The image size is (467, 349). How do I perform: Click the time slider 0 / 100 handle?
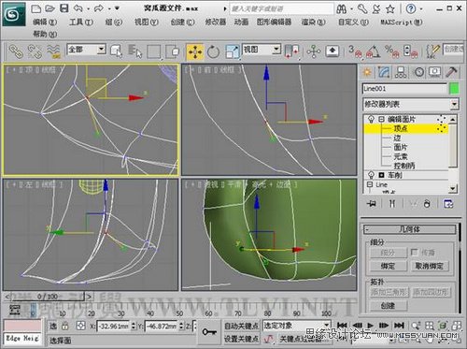(x=48, y=297)
